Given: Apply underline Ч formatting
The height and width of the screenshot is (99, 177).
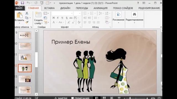Looking at the screenshot, I should tap(62, 18).
